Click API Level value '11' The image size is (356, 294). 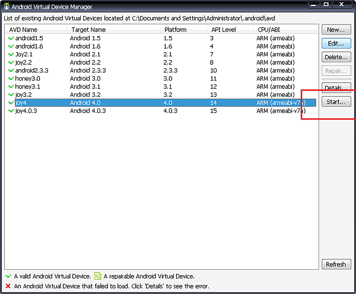214,78
